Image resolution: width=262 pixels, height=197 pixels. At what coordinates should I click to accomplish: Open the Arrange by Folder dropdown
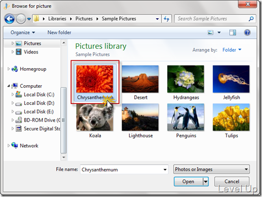pyautogui.click(x=232, y=50)
